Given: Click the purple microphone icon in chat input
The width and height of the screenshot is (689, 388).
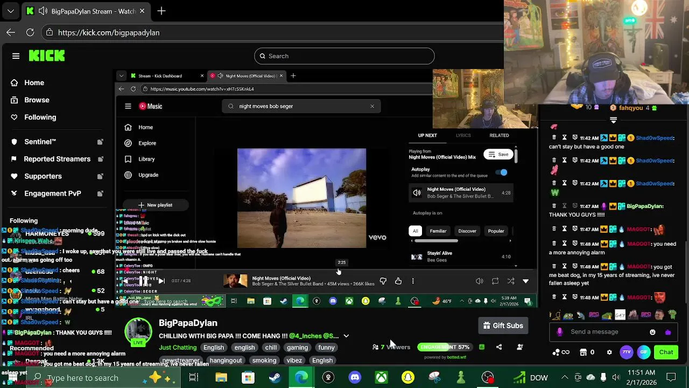Looking at the screenshot, I should point(560,332).
